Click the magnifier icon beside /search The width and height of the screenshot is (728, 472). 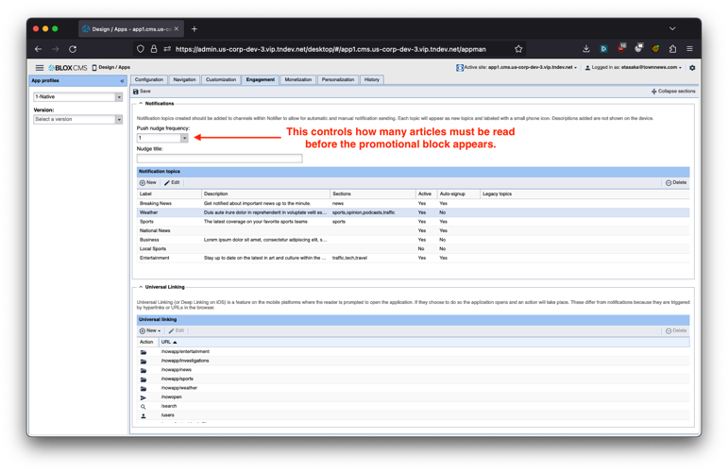(144, 407)
